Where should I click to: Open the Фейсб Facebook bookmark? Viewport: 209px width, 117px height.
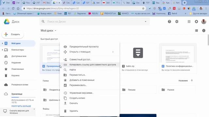point(173,14)
